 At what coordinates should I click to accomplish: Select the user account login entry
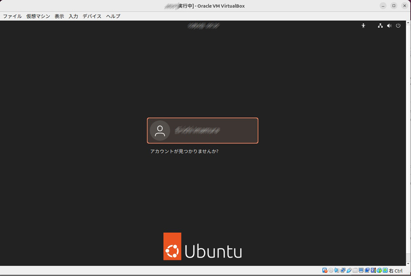(203, 131)
